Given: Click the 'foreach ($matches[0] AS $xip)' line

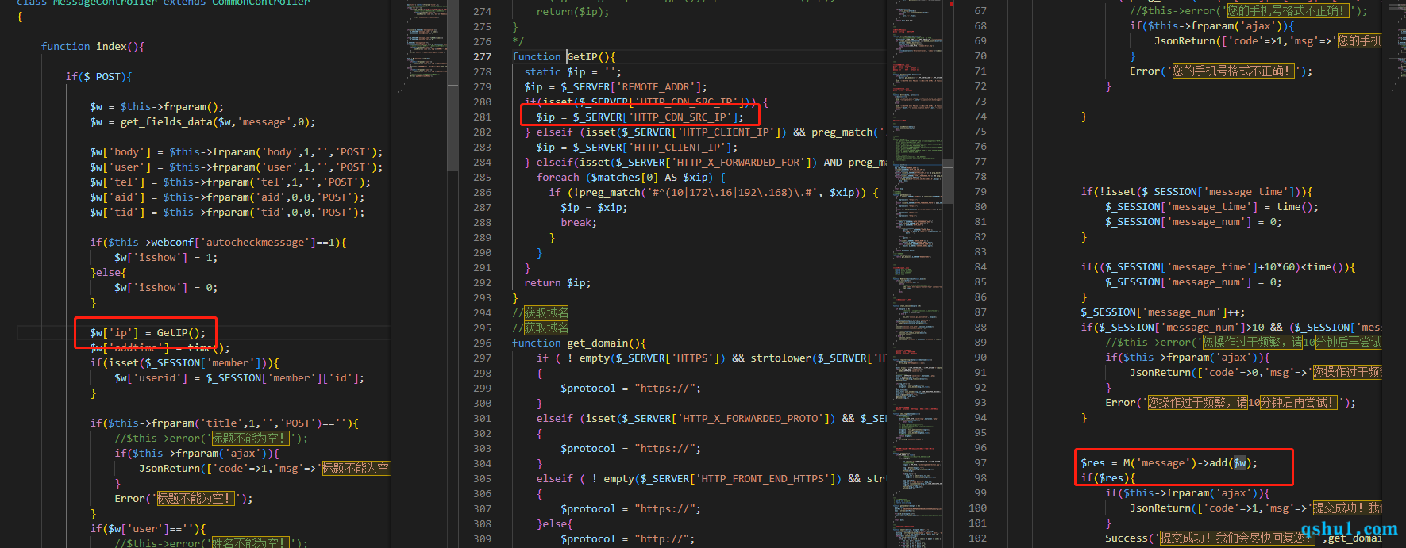Looking at the screenshot, I should tap(630, 177).
